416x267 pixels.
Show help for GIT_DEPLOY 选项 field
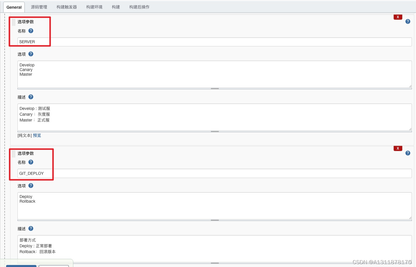click(31, 186)
